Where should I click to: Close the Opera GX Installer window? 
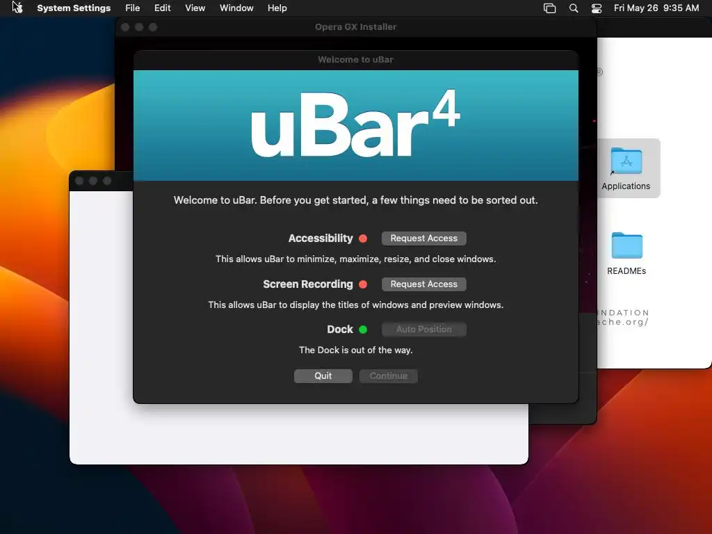(x=125, y=27)
